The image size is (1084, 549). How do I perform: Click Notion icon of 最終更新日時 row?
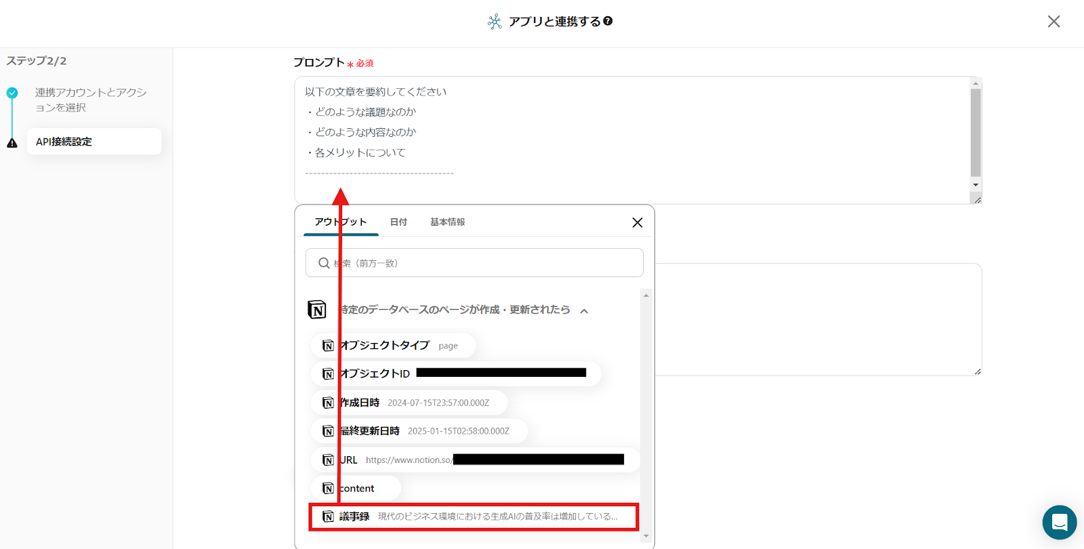(x=328, y=431)
